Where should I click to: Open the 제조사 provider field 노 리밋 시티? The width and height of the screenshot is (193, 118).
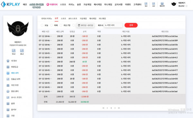pos(113,25)
